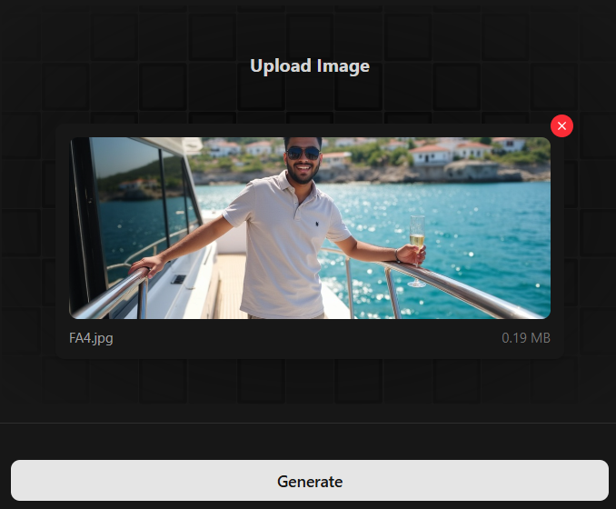
Task: Click the horizontal divider above Generate
Action: coord(309,423)
